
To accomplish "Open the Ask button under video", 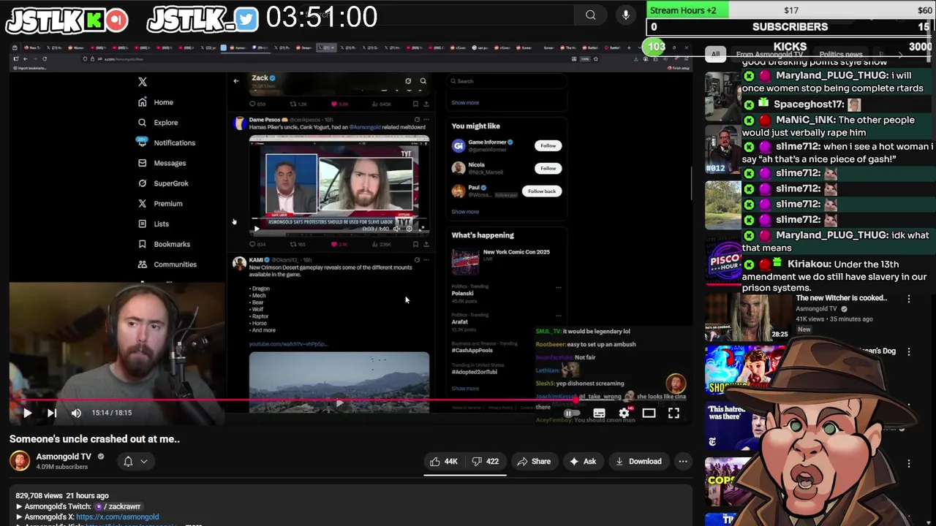I will click(x=583, y=461).
